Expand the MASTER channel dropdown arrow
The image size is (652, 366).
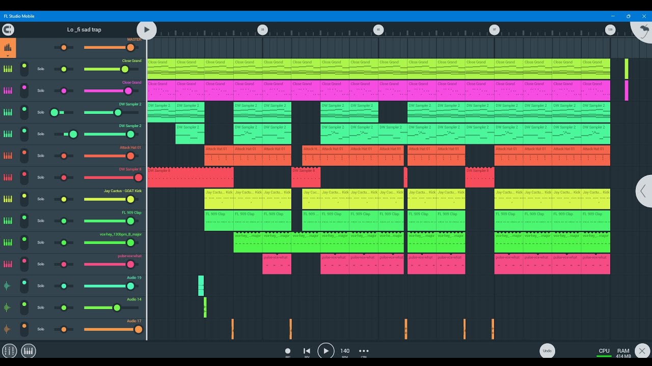(8, 55)
